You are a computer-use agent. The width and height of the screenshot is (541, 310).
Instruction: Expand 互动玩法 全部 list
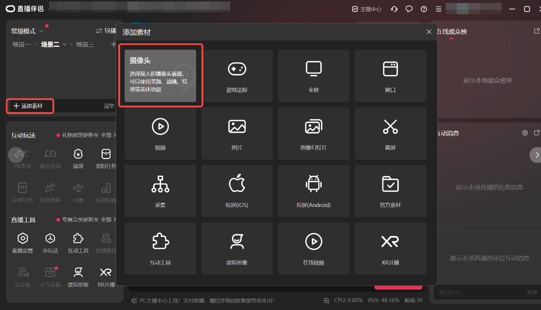coord(109,135)
